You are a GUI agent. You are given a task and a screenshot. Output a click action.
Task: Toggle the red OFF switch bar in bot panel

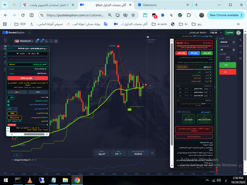(x=28, y=78)
